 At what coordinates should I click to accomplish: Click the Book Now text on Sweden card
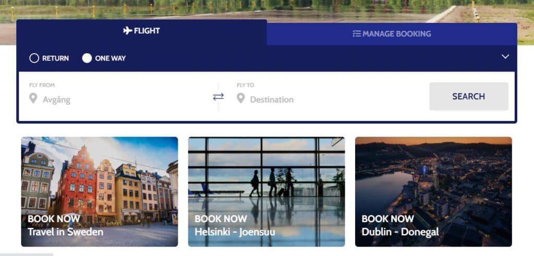click(54, 218)
